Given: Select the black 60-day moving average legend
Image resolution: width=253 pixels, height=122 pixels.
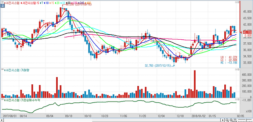Looking at the screenshot, I should pyautogui.click(x=68, y=3).
